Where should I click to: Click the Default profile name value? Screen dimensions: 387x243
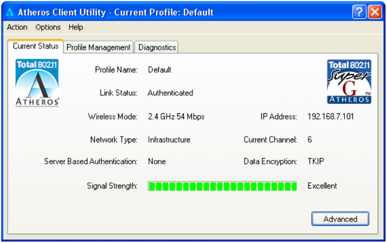[x=160, y=70]
